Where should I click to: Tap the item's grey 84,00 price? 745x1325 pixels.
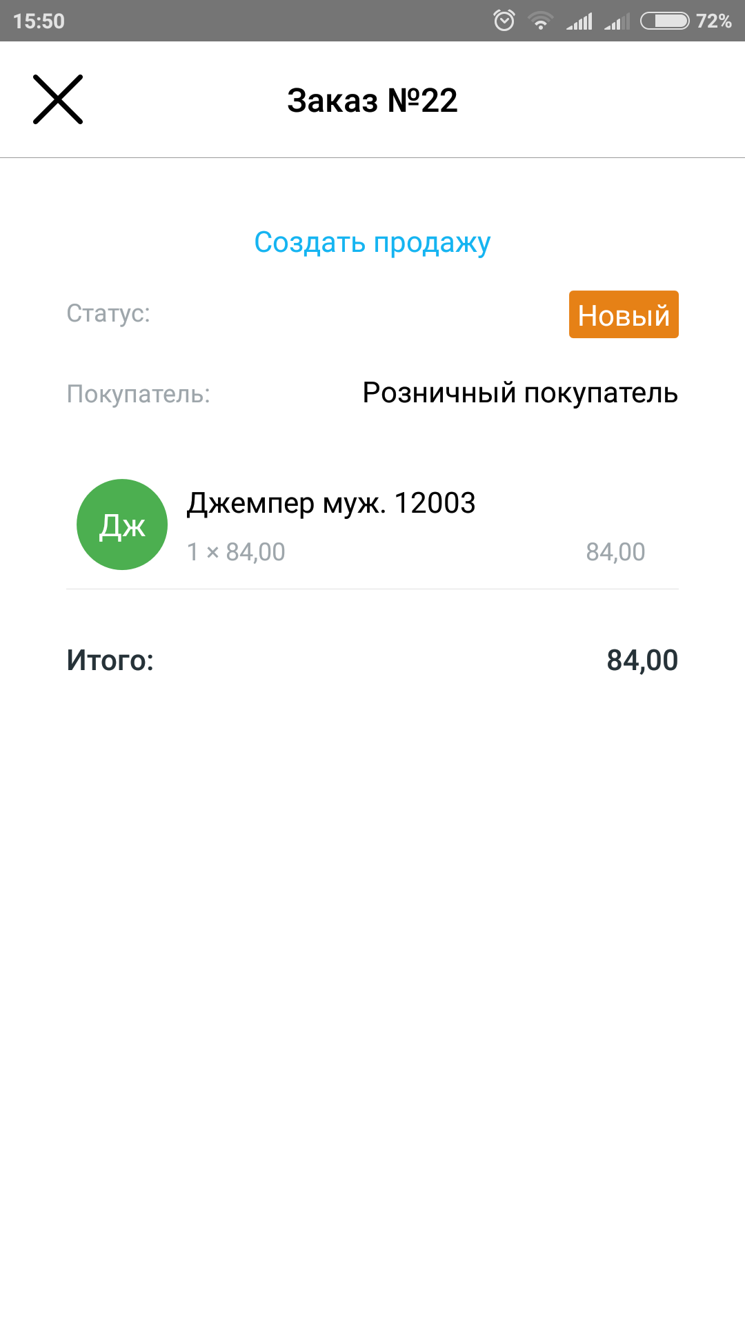pos(615,552)
